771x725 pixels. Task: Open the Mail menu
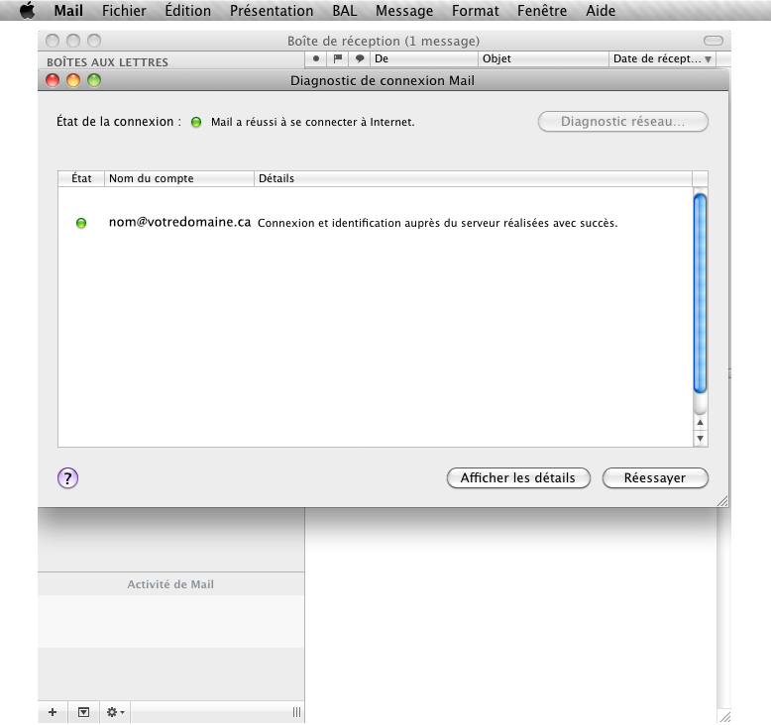[x=68, y=11]
